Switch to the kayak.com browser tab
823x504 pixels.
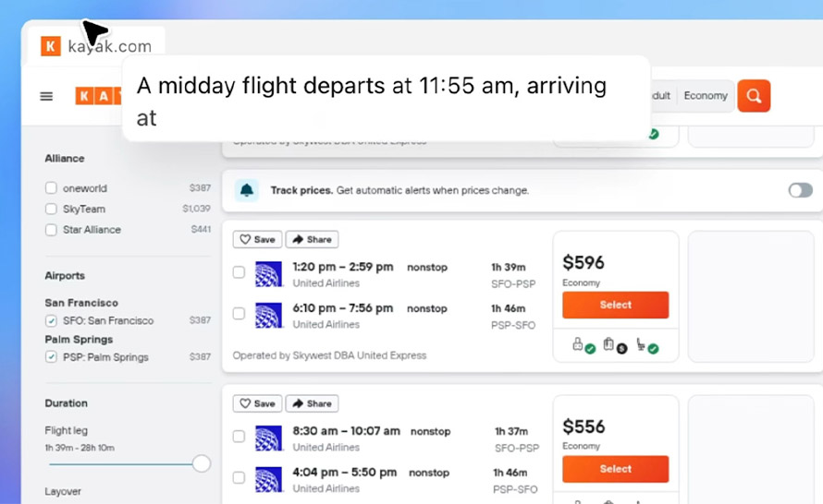[96, 46]
